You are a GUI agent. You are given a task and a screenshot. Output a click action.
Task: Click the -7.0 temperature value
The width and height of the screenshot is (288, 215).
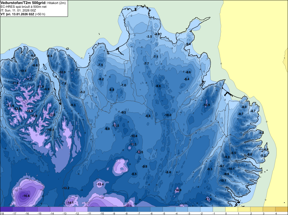click(123, 85)
